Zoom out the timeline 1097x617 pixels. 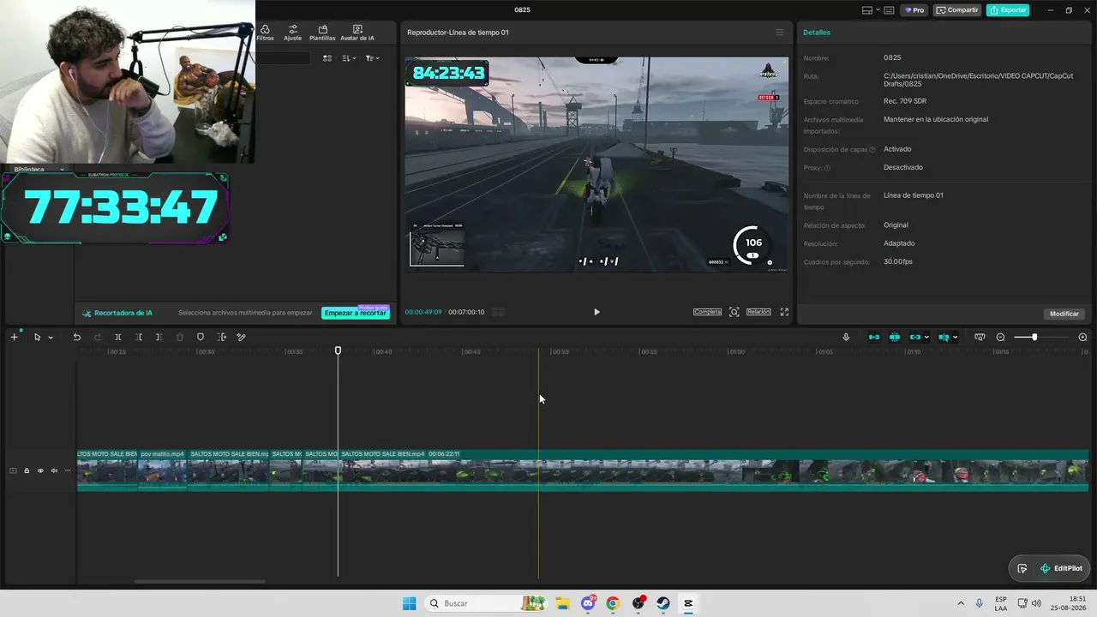pos(1000,337)
